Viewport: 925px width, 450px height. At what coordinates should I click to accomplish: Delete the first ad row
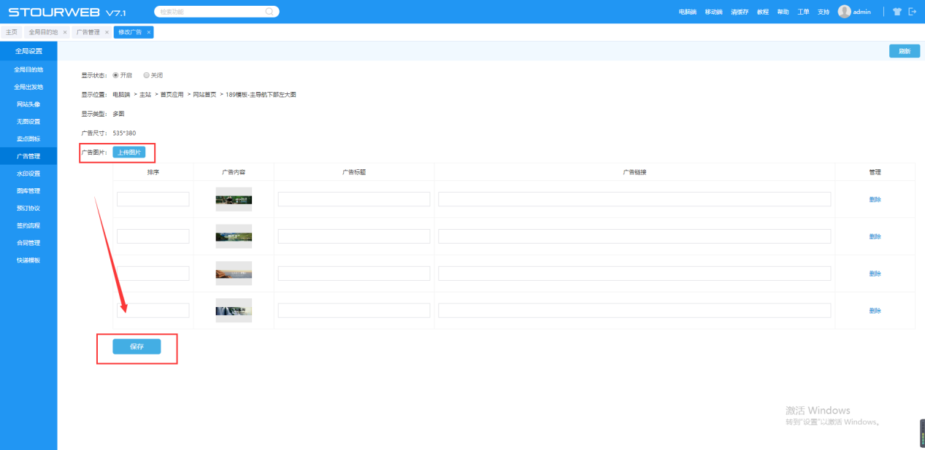pyautogui.click(x=875, y=199)
